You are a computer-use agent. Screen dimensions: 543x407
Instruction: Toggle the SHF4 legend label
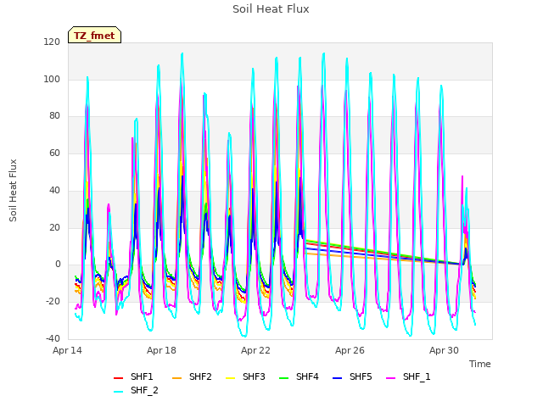coord(307,376)
